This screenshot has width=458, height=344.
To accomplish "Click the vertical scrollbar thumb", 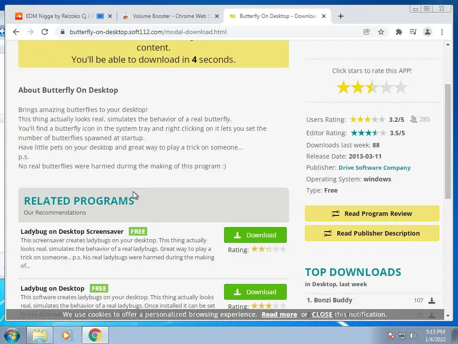I will pos(448,141).
